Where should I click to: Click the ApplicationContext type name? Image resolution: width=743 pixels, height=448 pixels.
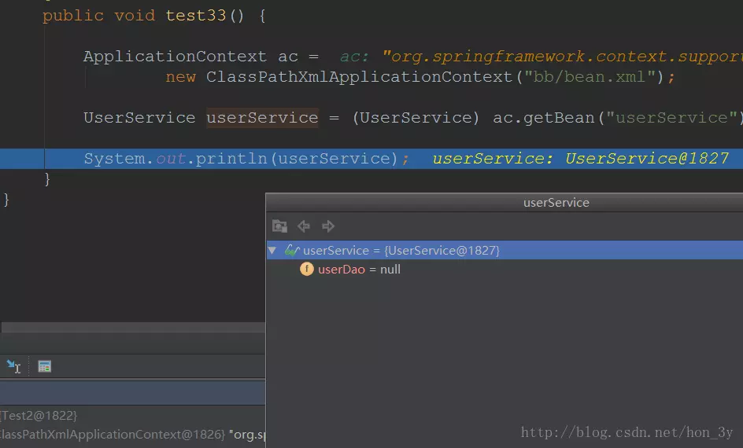(175, 57)
